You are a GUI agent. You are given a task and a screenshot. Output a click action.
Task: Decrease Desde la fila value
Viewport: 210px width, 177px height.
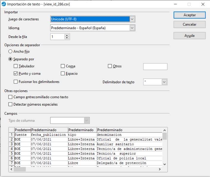(x=67, y=38)
